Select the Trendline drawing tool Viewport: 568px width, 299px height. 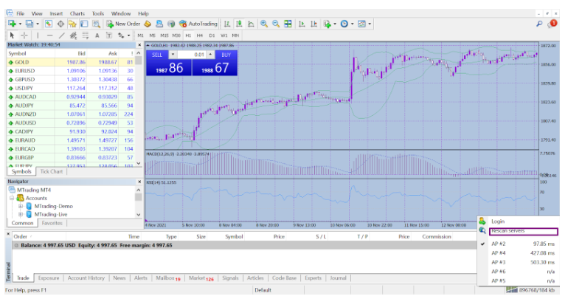coord(62,35)
